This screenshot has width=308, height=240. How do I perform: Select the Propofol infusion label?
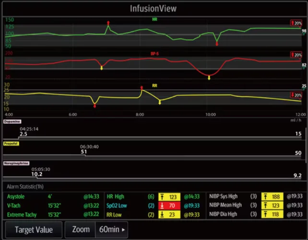pyautogui.click(x=11, y=143)
